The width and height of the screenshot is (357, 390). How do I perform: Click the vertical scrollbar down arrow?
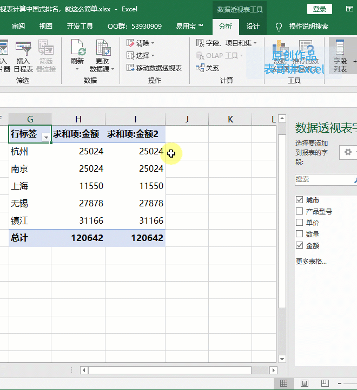click(282, 359)
